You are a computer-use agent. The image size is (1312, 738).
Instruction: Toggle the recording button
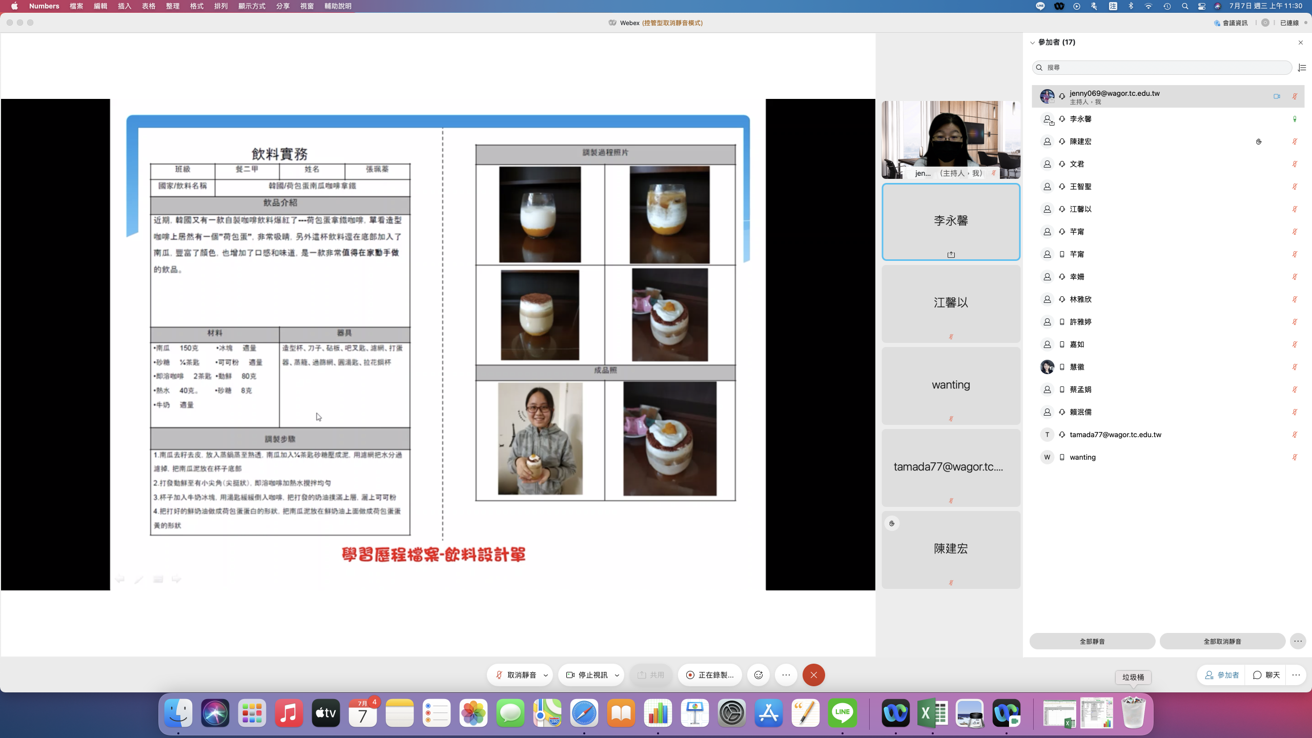point(710,675)
